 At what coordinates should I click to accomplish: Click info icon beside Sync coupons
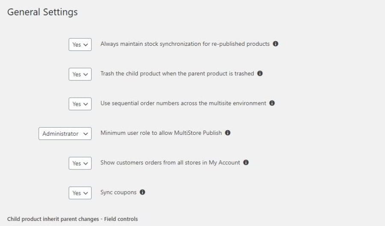click(142, 192)
